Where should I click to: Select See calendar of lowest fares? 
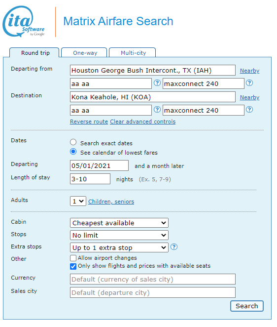coord(73,152)
